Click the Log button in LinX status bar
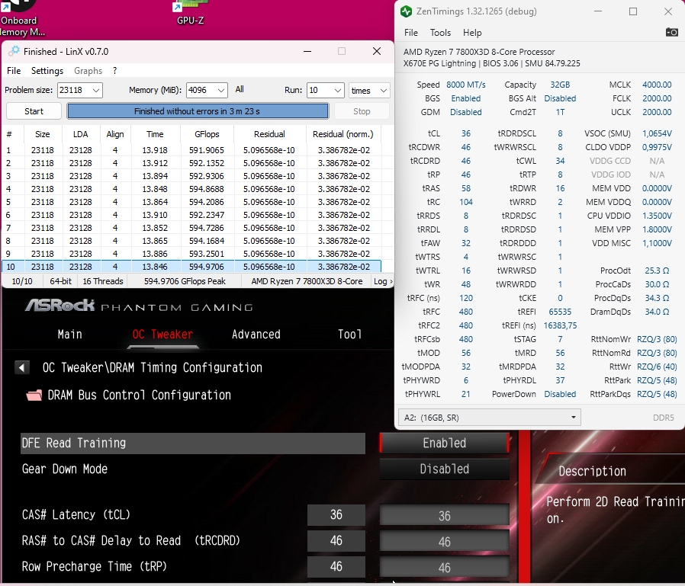This screenshot has height=586, width=685. click(x=383, y=281)
